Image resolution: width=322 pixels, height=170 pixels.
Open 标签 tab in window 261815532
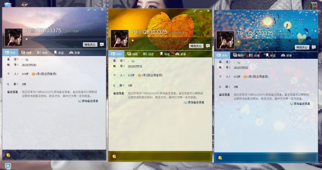point(270,56)
